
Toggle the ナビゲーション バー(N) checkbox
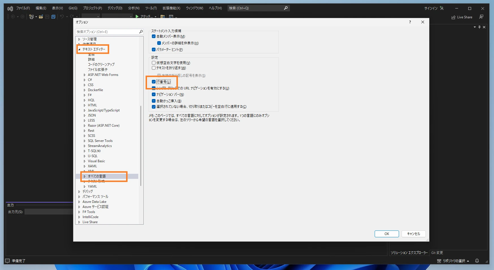[x=154, y=95]
